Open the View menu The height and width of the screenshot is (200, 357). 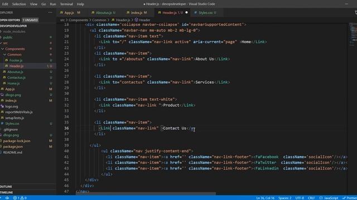(x=33, y=4)
